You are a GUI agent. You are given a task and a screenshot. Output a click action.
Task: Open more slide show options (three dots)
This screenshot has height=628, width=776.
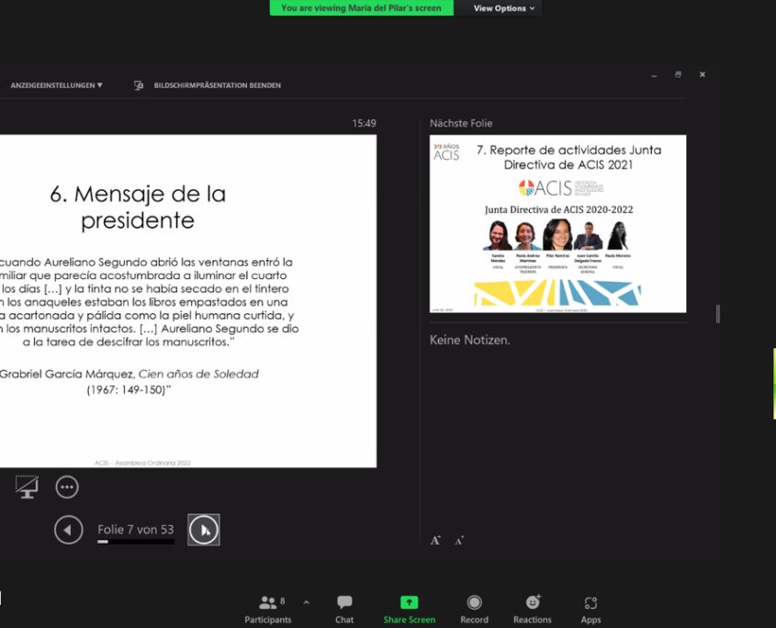[67, 487]
